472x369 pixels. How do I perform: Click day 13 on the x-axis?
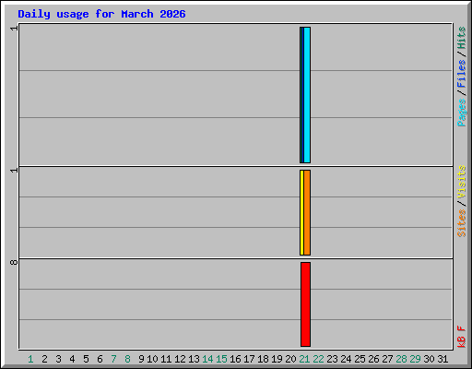click(x=194, y=359)
